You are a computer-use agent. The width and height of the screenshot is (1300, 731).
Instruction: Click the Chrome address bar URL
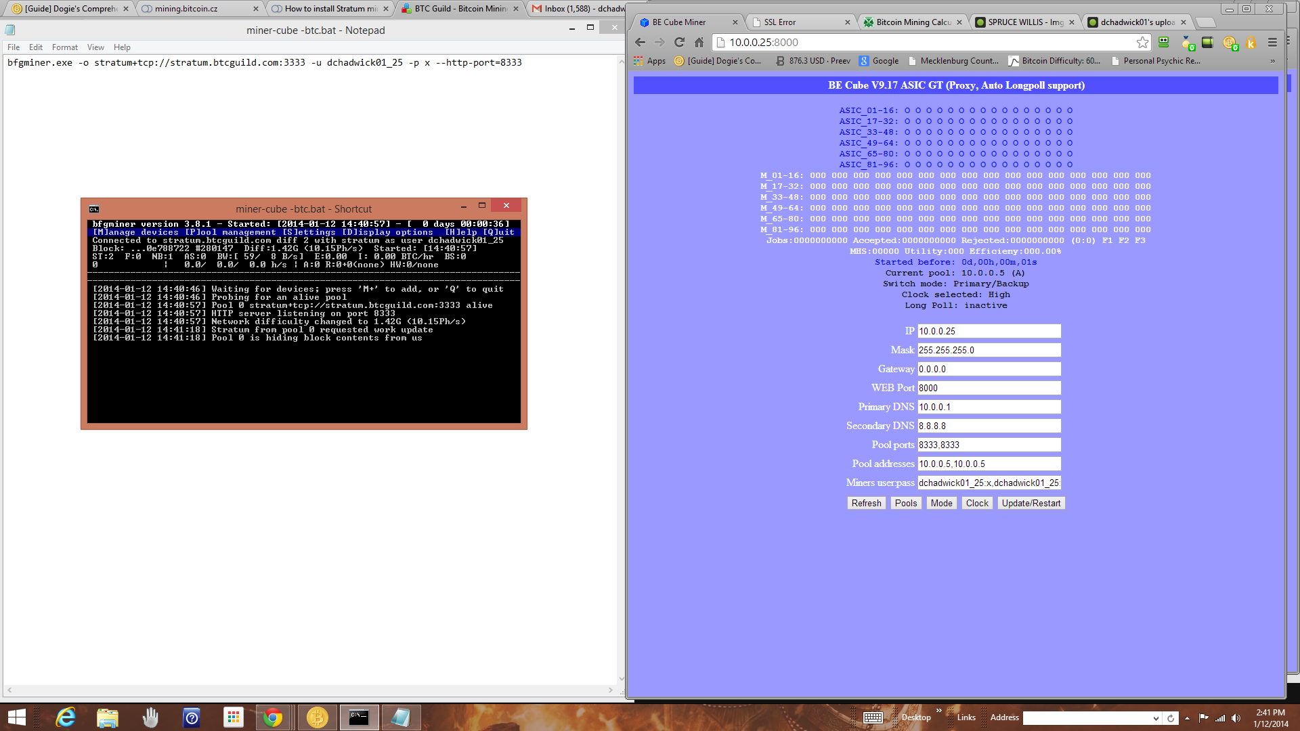tap(763, 42)
